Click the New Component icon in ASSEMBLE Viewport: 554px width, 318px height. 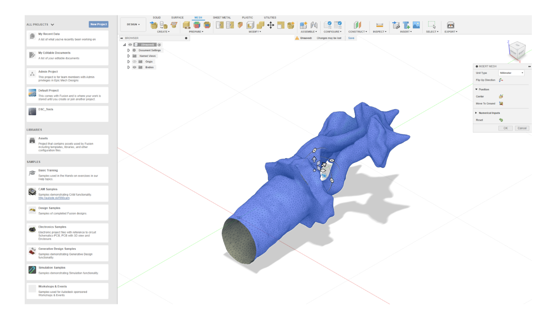point(304,25)
